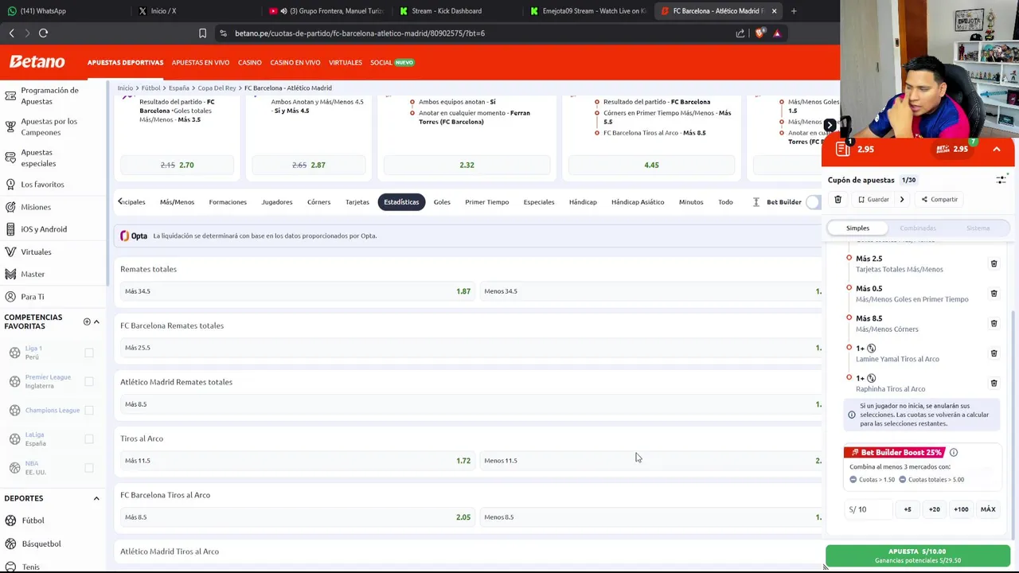
Task: Open betslip settings sliders icon
Action: [1001, 180]
